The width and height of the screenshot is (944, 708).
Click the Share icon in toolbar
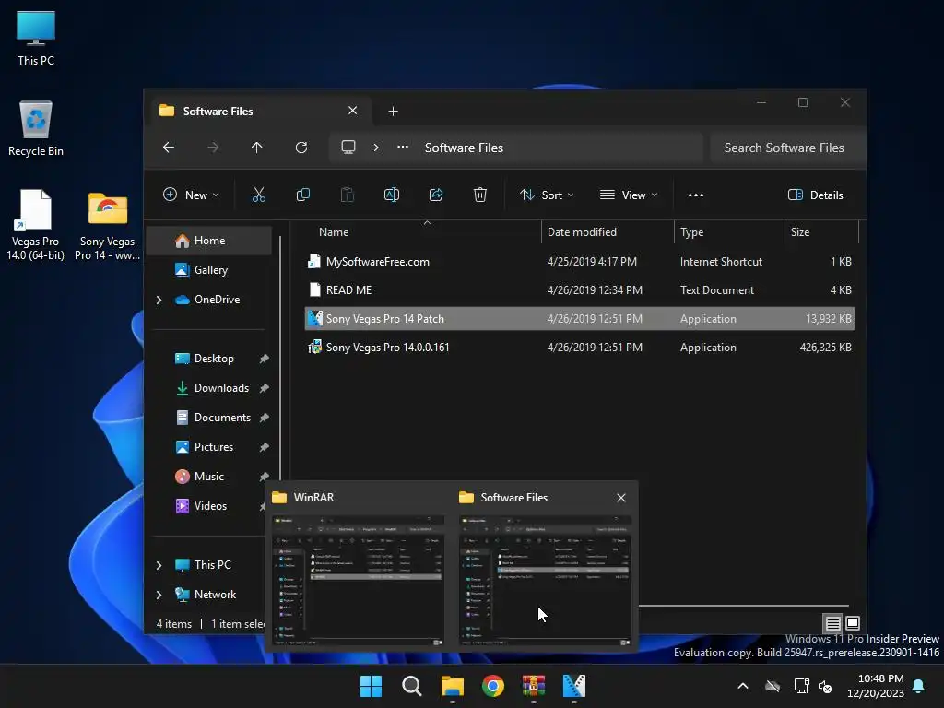pyautogui.click(x=436, y=195)
